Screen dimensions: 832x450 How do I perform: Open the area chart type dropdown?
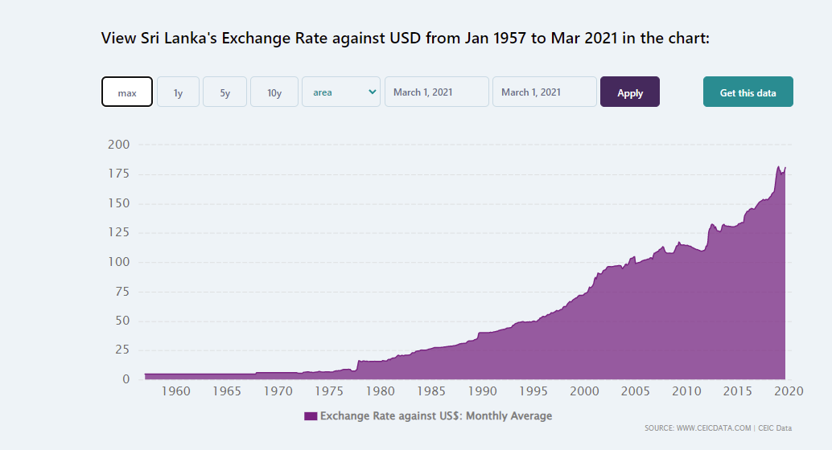[x=341, y=92]
